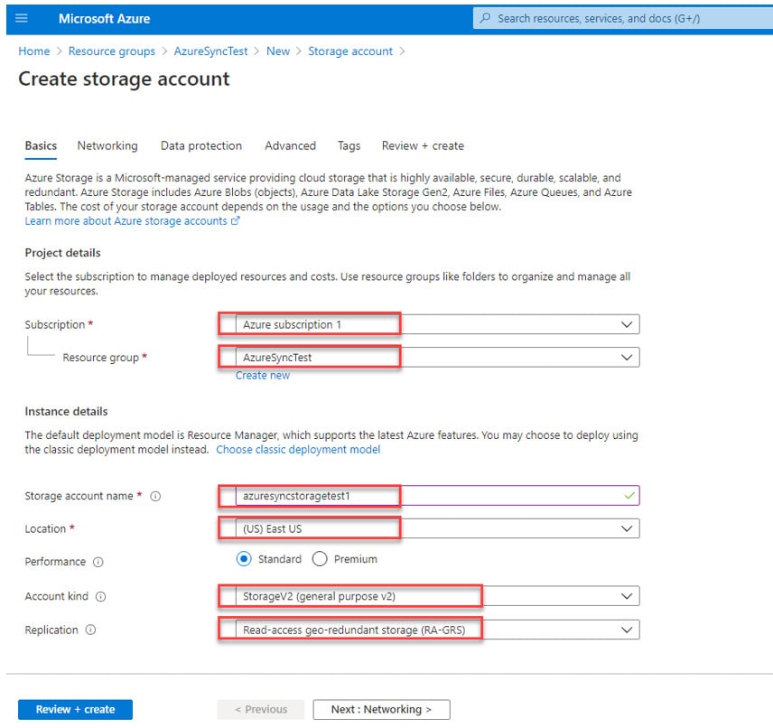Click the blue Review + create button
Screen dimensions: 773x728
click(x=76, y=709)
